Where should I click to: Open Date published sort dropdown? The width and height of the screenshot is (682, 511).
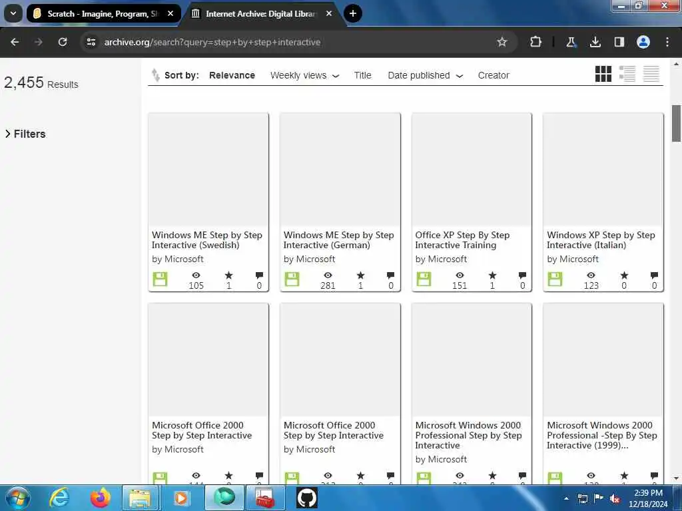(425, 75)
